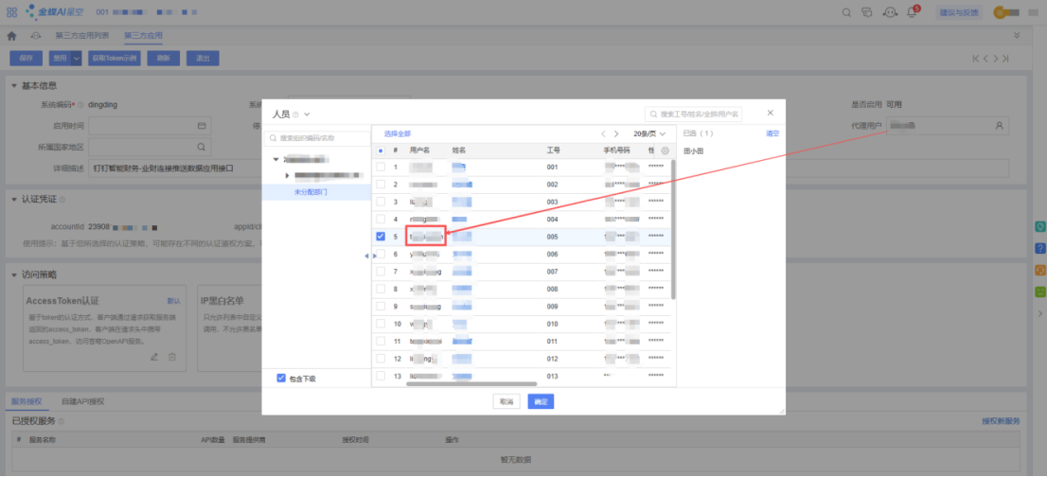
Task: Click the 确定 button to confirm selection
Action: 541,401
